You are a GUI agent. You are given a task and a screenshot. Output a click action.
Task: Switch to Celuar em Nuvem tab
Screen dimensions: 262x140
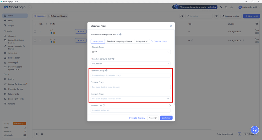[58, 16]
